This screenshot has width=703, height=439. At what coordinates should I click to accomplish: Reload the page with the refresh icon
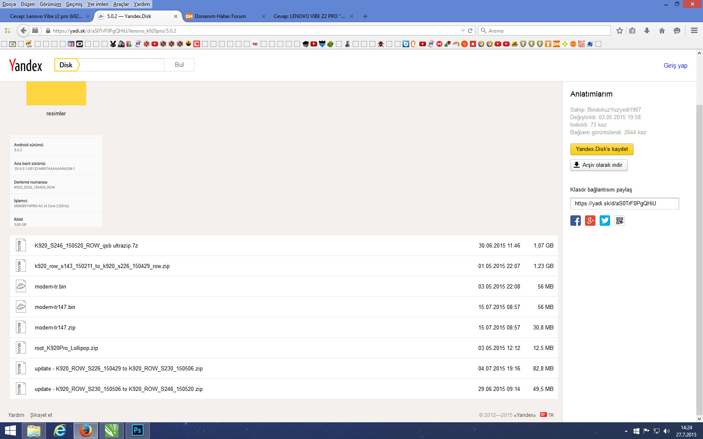click(x=470, y=31)
